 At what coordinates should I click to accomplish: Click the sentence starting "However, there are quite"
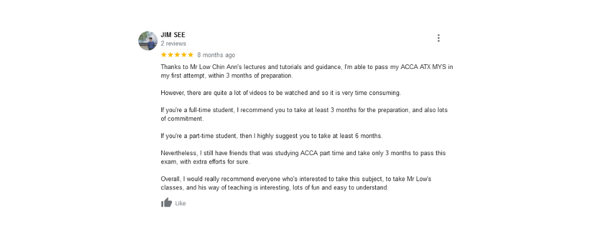click(x=281, y=93)
